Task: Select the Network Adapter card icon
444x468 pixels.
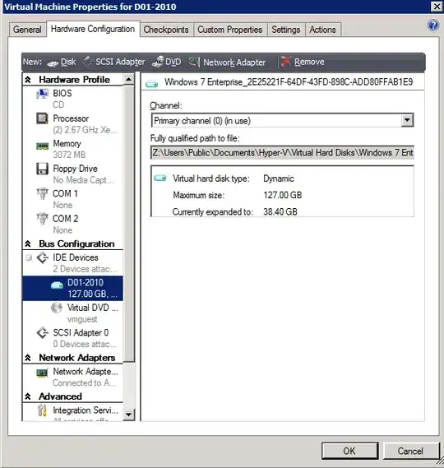Action: point(42,373)
